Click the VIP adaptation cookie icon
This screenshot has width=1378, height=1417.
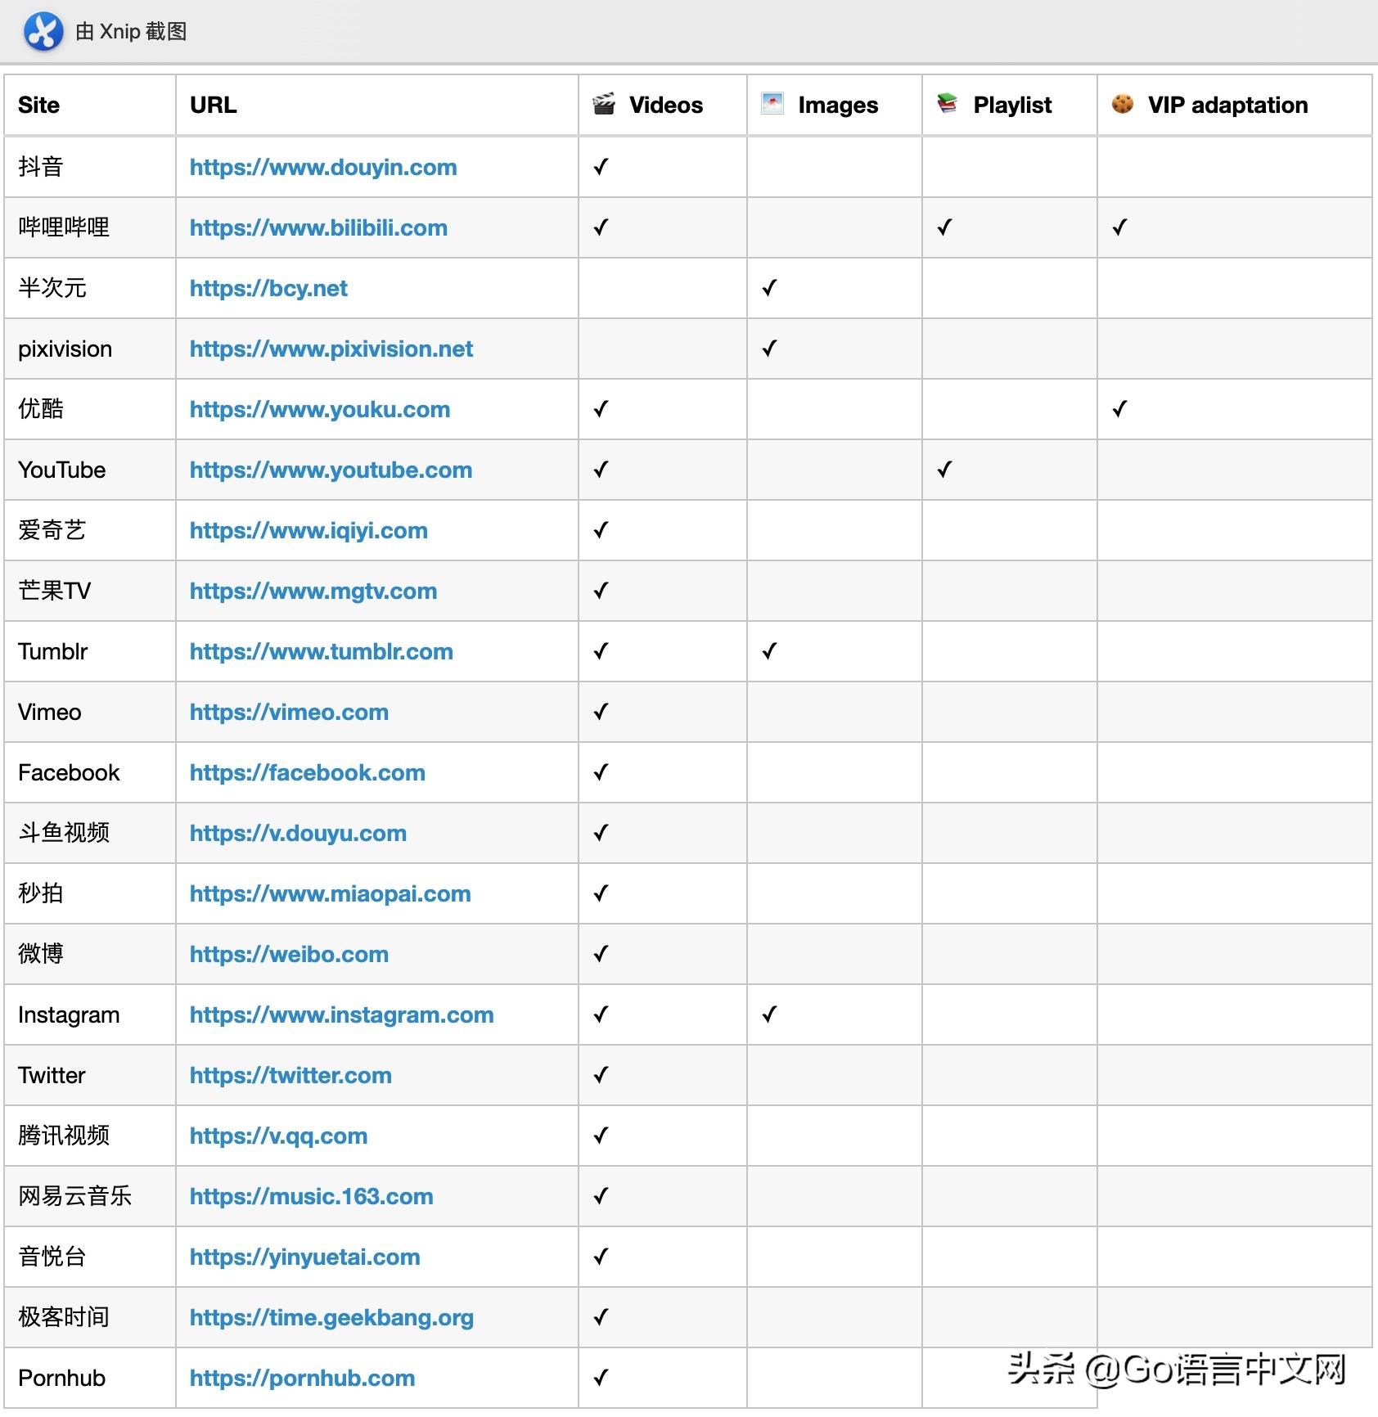1123,104
